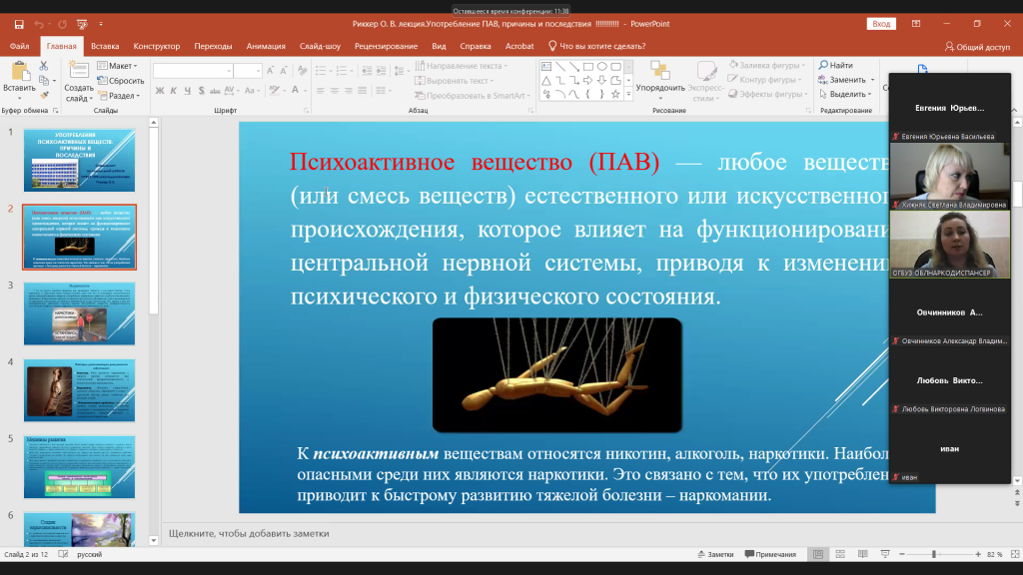This screenshot has width=1023, height=575.
Task: Open the line spacing dropdown
Action: click(x=400, y=71)
